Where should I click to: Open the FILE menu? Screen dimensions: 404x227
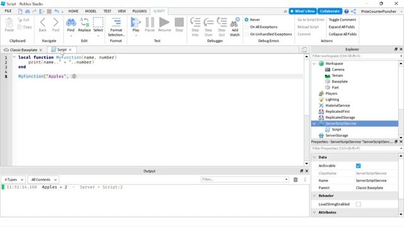click(x=8, y=11)
